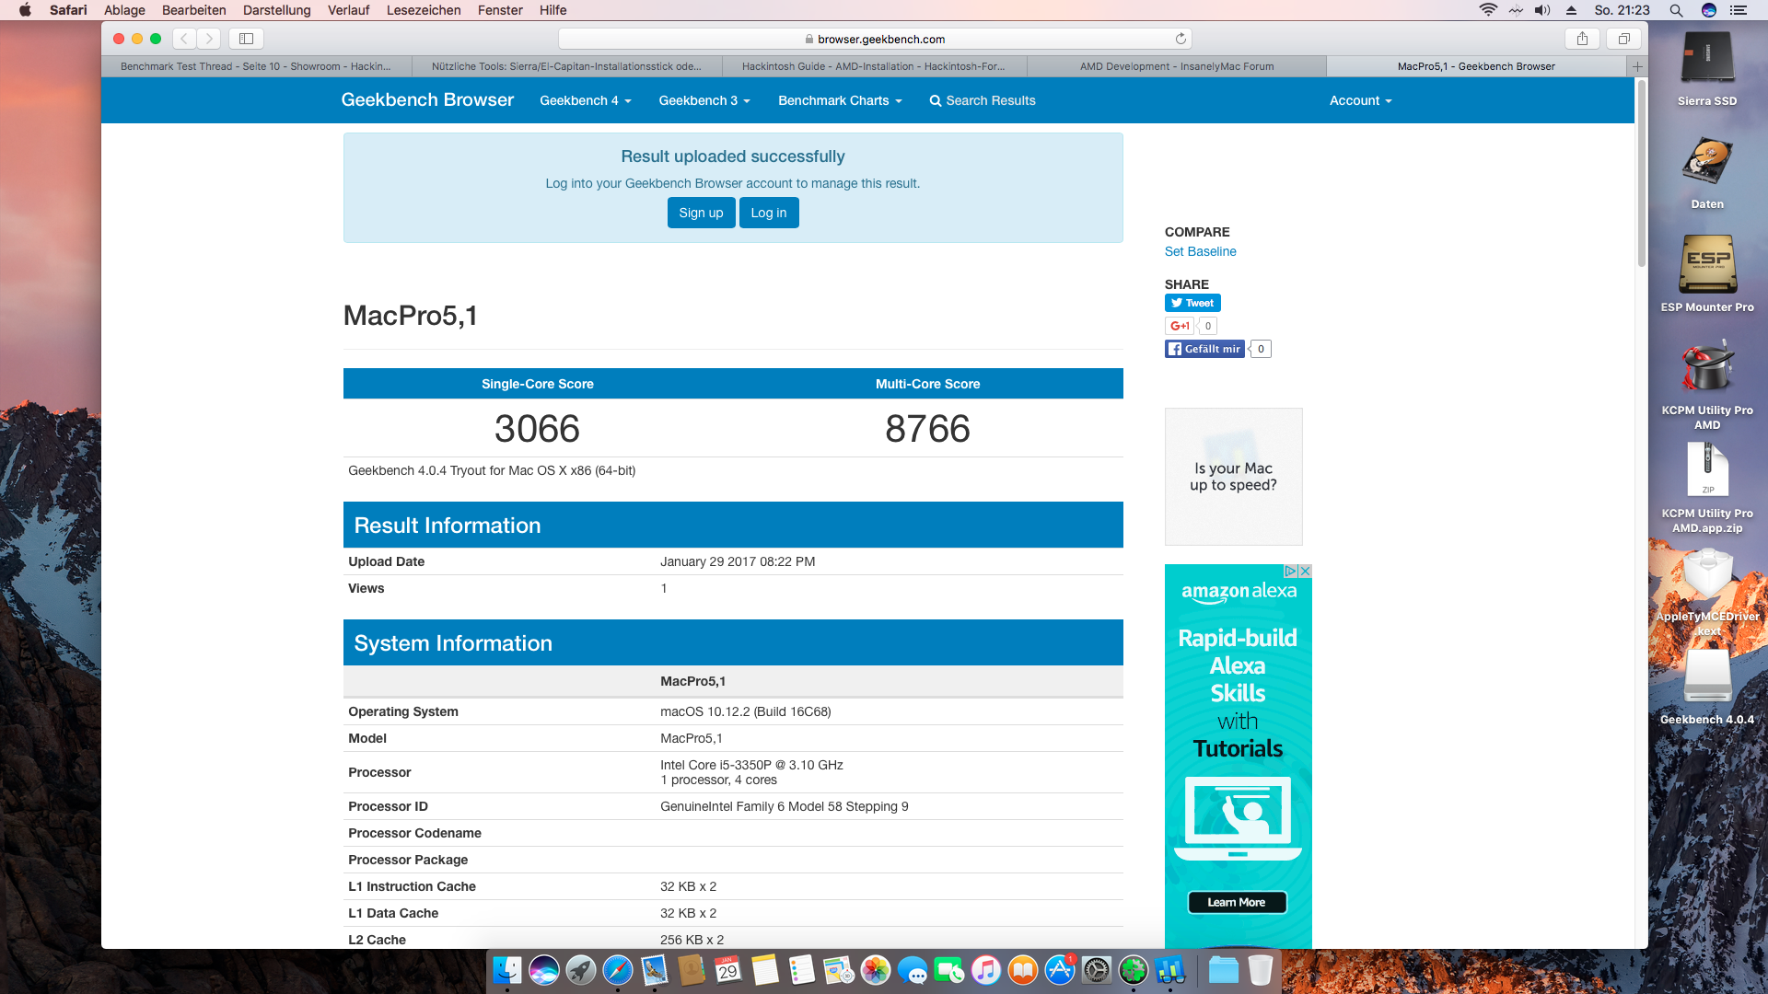1768x994 pixels.
Task: Switch to the AMD Development InsanelyMac tab
Action: [x=1176, y=66]
